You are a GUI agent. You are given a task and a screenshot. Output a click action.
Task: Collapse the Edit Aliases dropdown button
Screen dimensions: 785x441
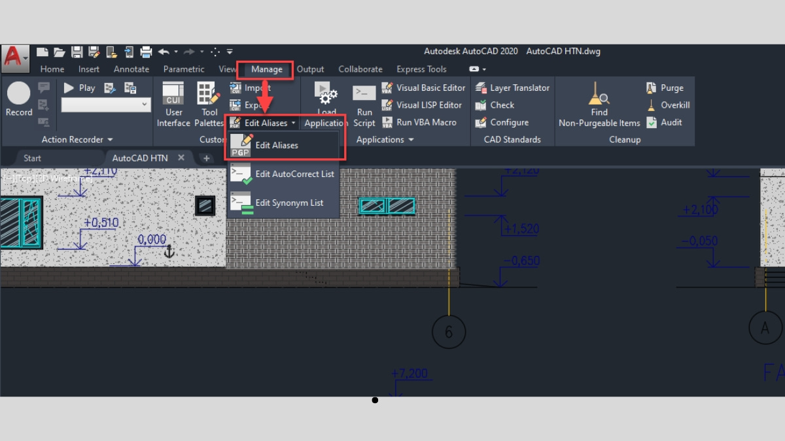tap(264, 122)
